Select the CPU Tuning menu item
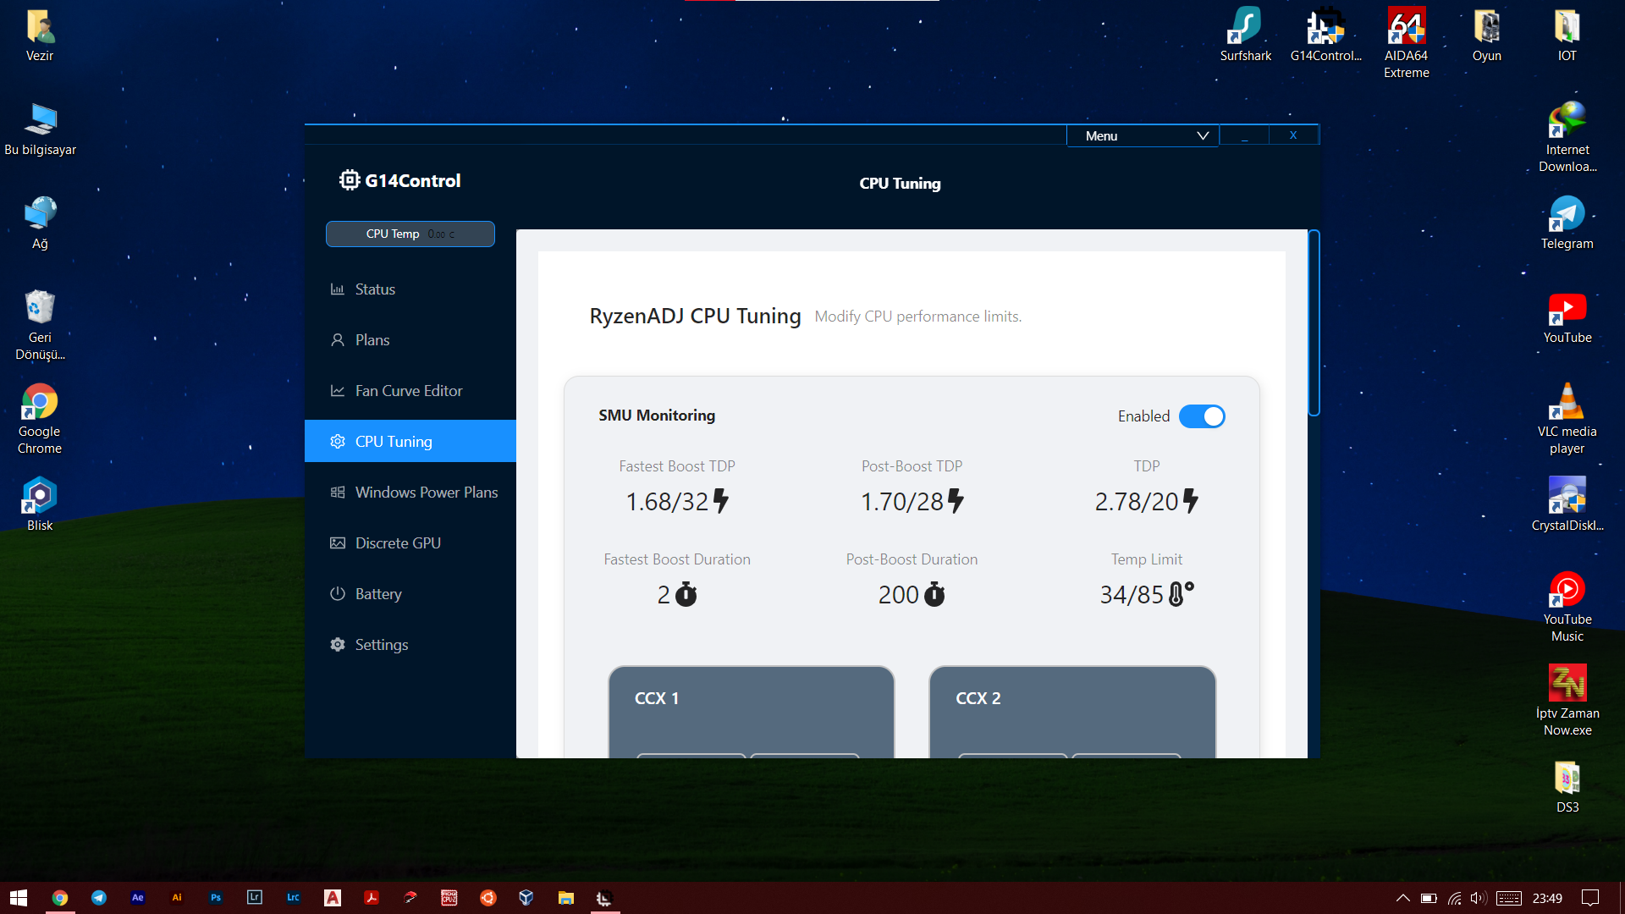Viewport: 1625px width, 914px height. click(x=394, y=442)
